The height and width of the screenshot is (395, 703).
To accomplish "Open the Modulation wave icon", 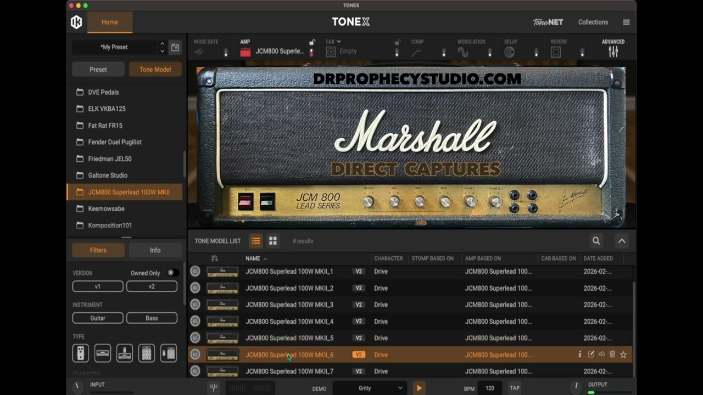I will click(463, 52).
